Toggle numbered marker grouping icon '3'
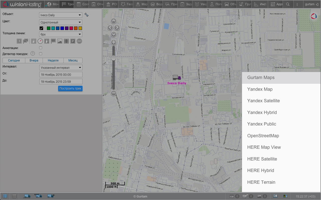The image size is (321, 200). (19, 41)
